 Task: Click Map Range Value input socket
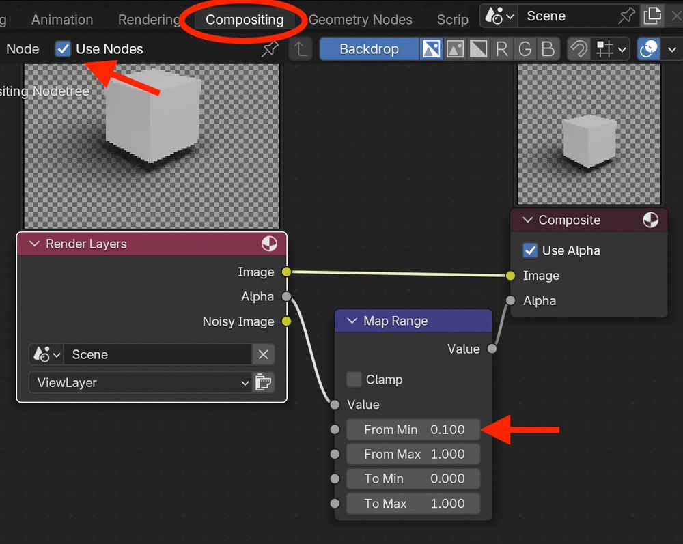(335, 405)
